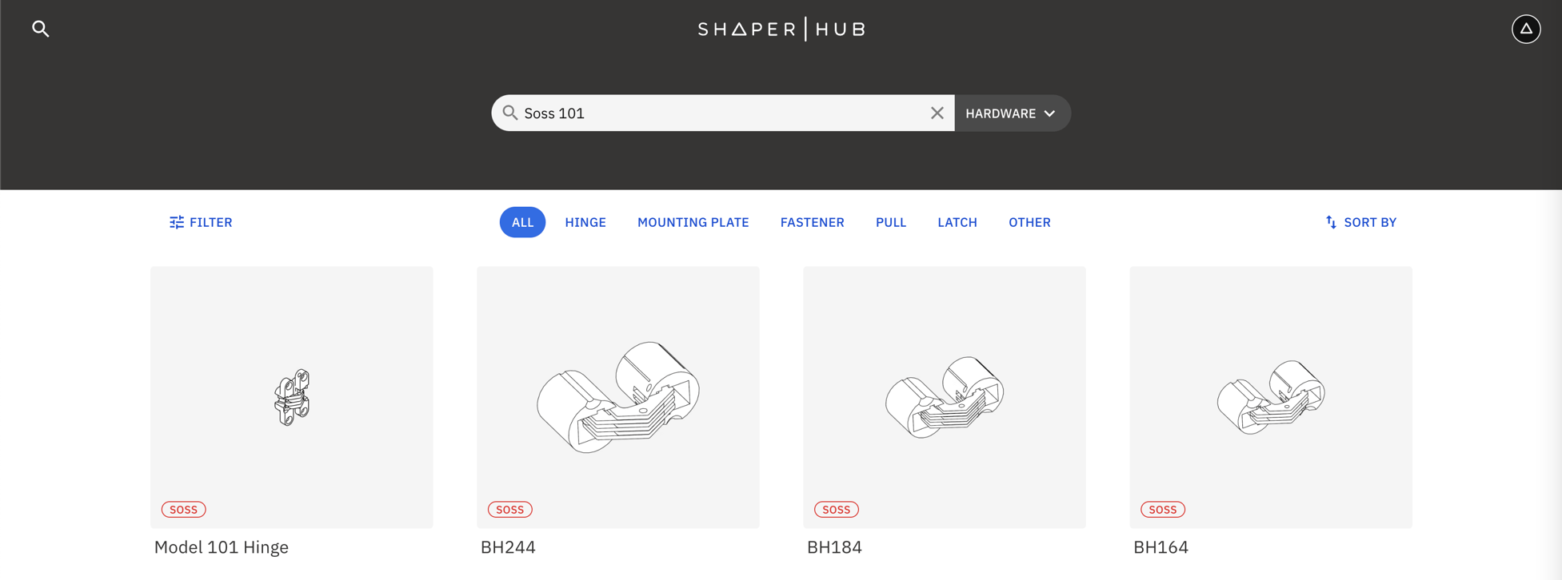The height and width of the screenshot is (580, 1562).
Task: Click the Soss 101 search input field
Action: [720, 113]
